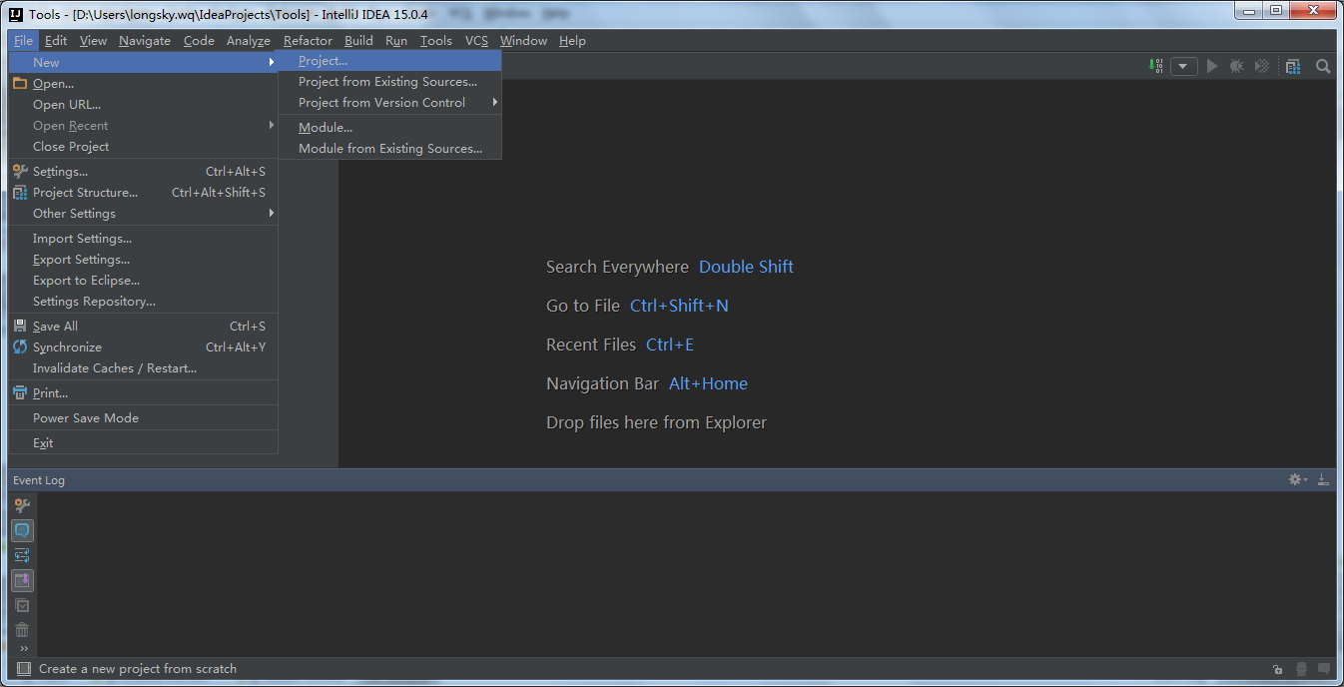Image resolution: width=1344 pixels, height=687 pixels.
Task: Choose Export to Eclipse... menu item
Action: click(x=143, y=281)
